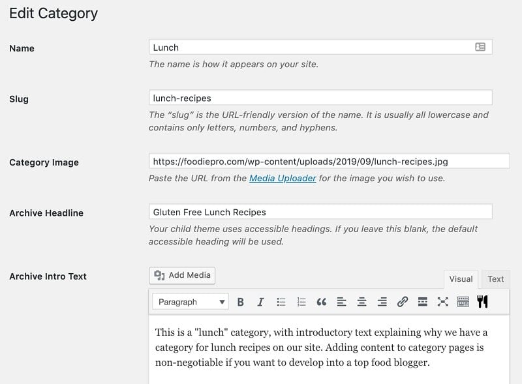Insert or edit a link
The height and width of the screenshot is (384, 522).
[403, 302]
